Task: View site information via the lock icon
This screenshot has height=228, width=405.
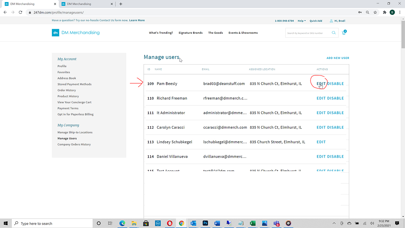Action: tap(30, 12)
